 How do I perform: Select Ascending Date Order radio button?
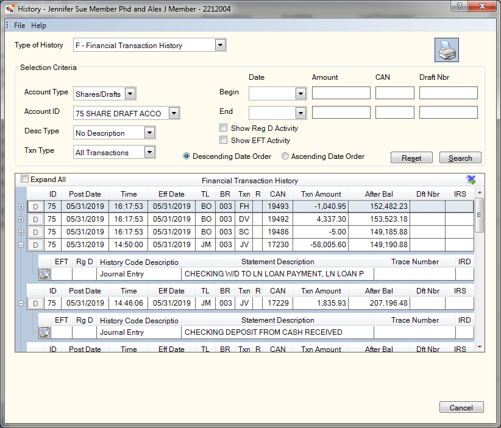285,156
